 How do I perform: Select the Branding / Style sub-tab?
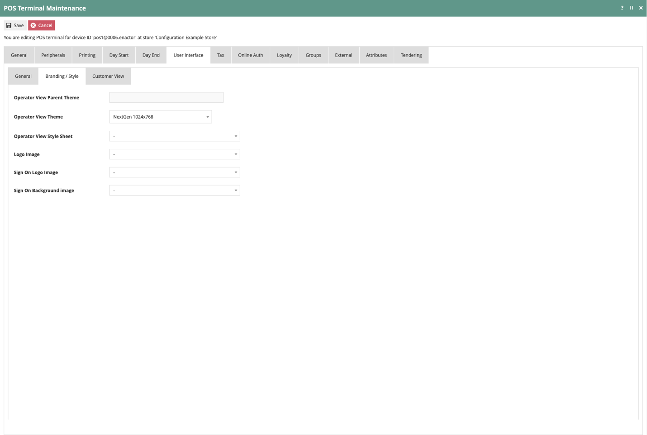[62, 76]
